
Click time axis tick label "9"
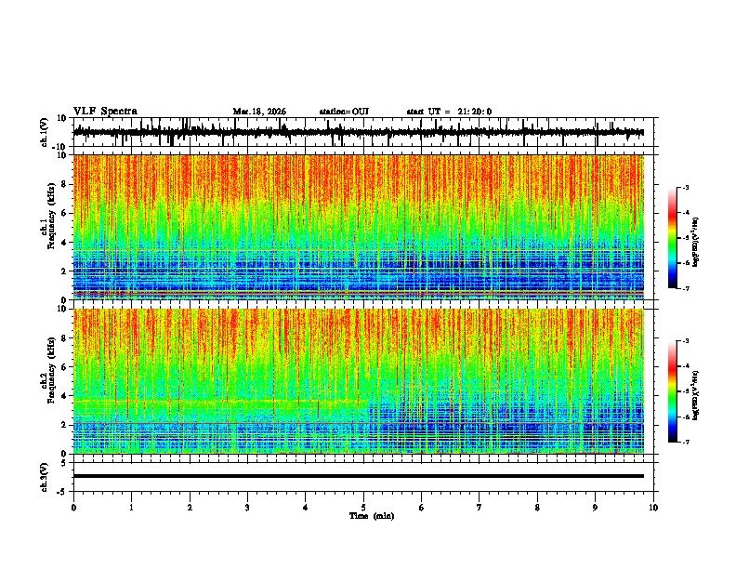pos(595,508)
